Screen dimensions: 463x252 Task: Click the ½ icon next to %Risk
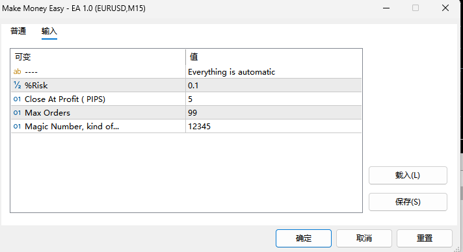(17, 85)
